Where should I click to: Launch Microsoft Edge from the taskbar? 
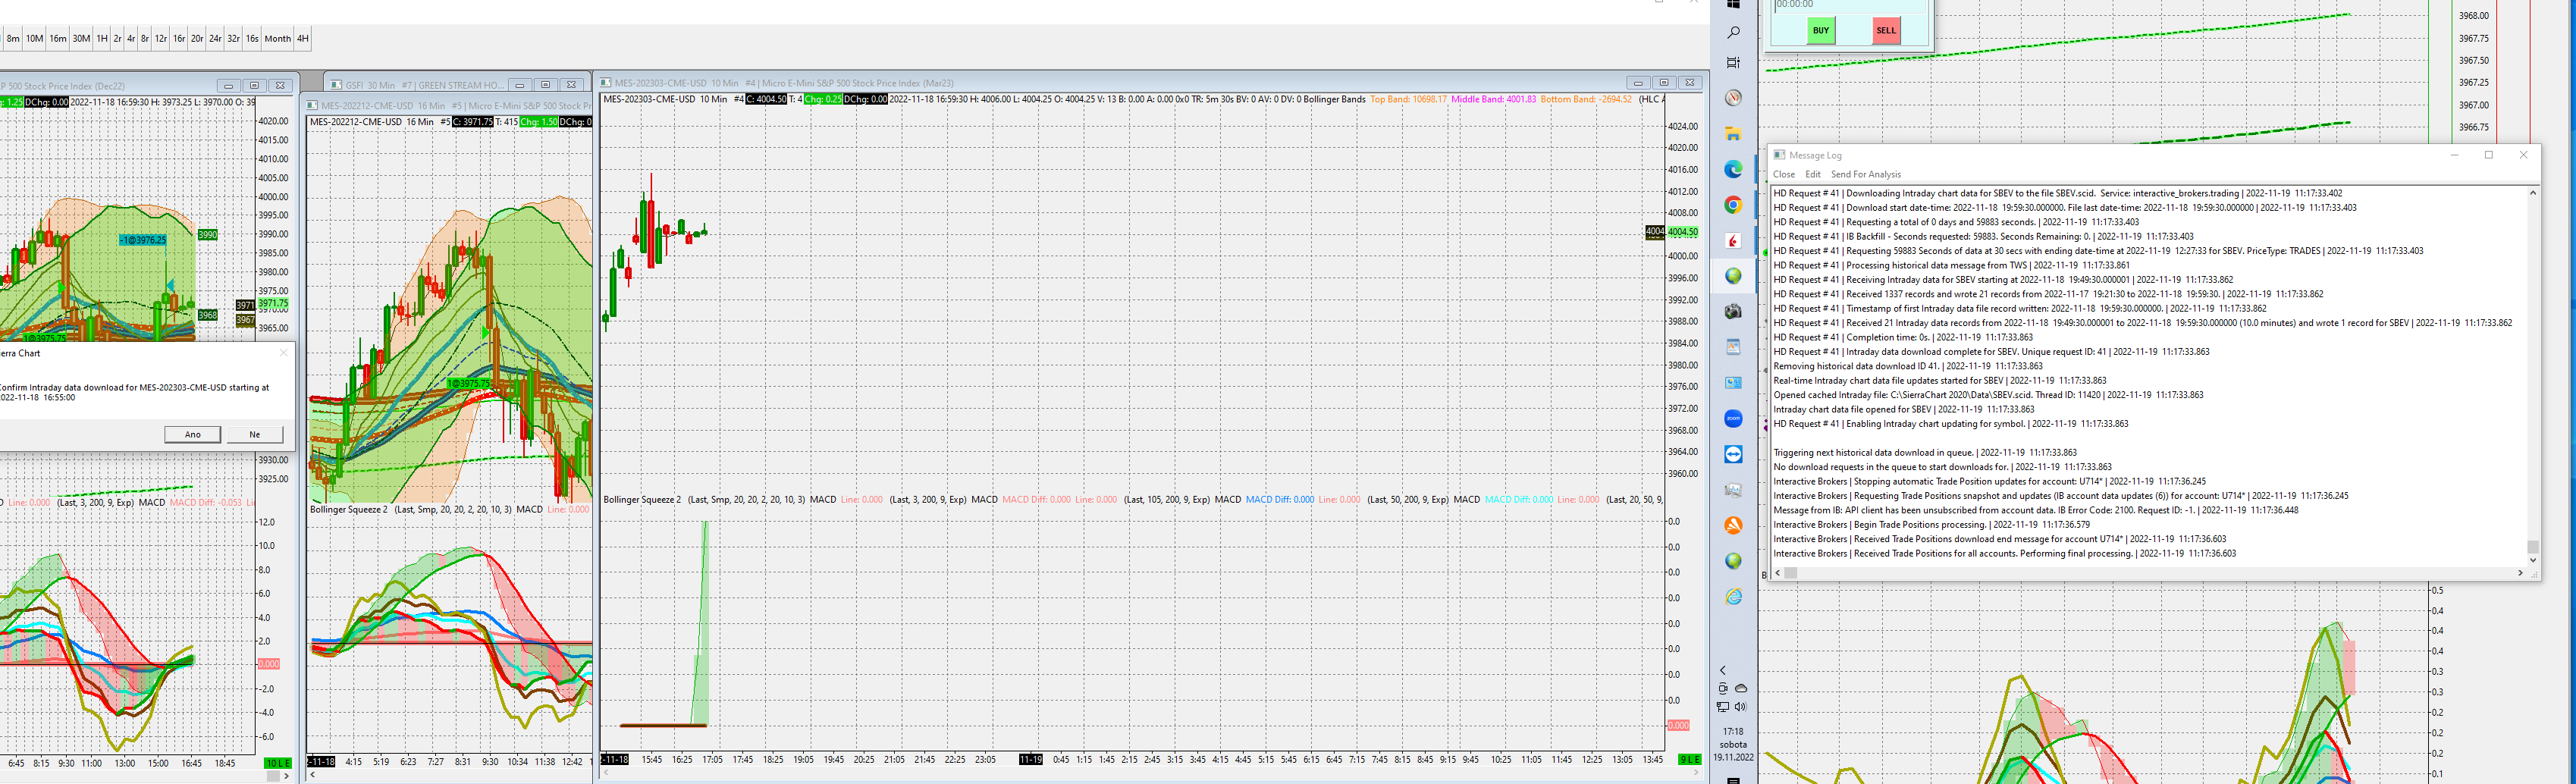click(x=1734, y=169)
